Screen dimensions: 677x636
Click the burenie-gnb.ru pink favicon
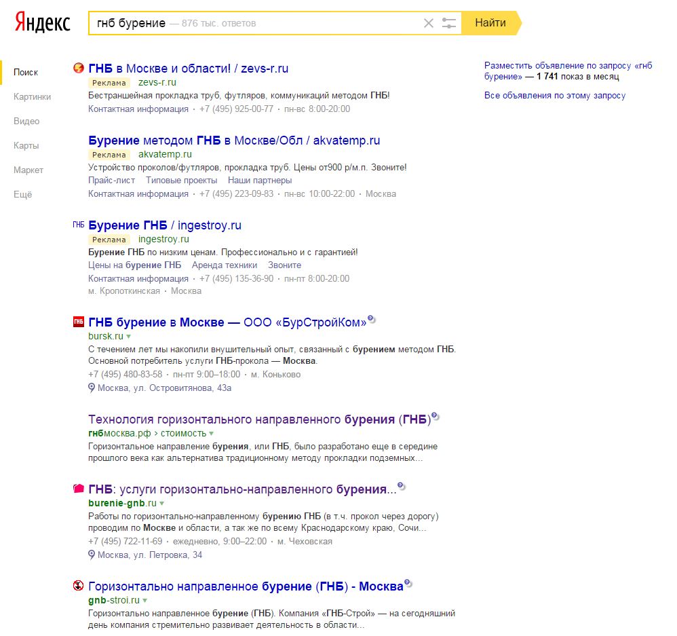pyautogui.click(x=78, y=489)
